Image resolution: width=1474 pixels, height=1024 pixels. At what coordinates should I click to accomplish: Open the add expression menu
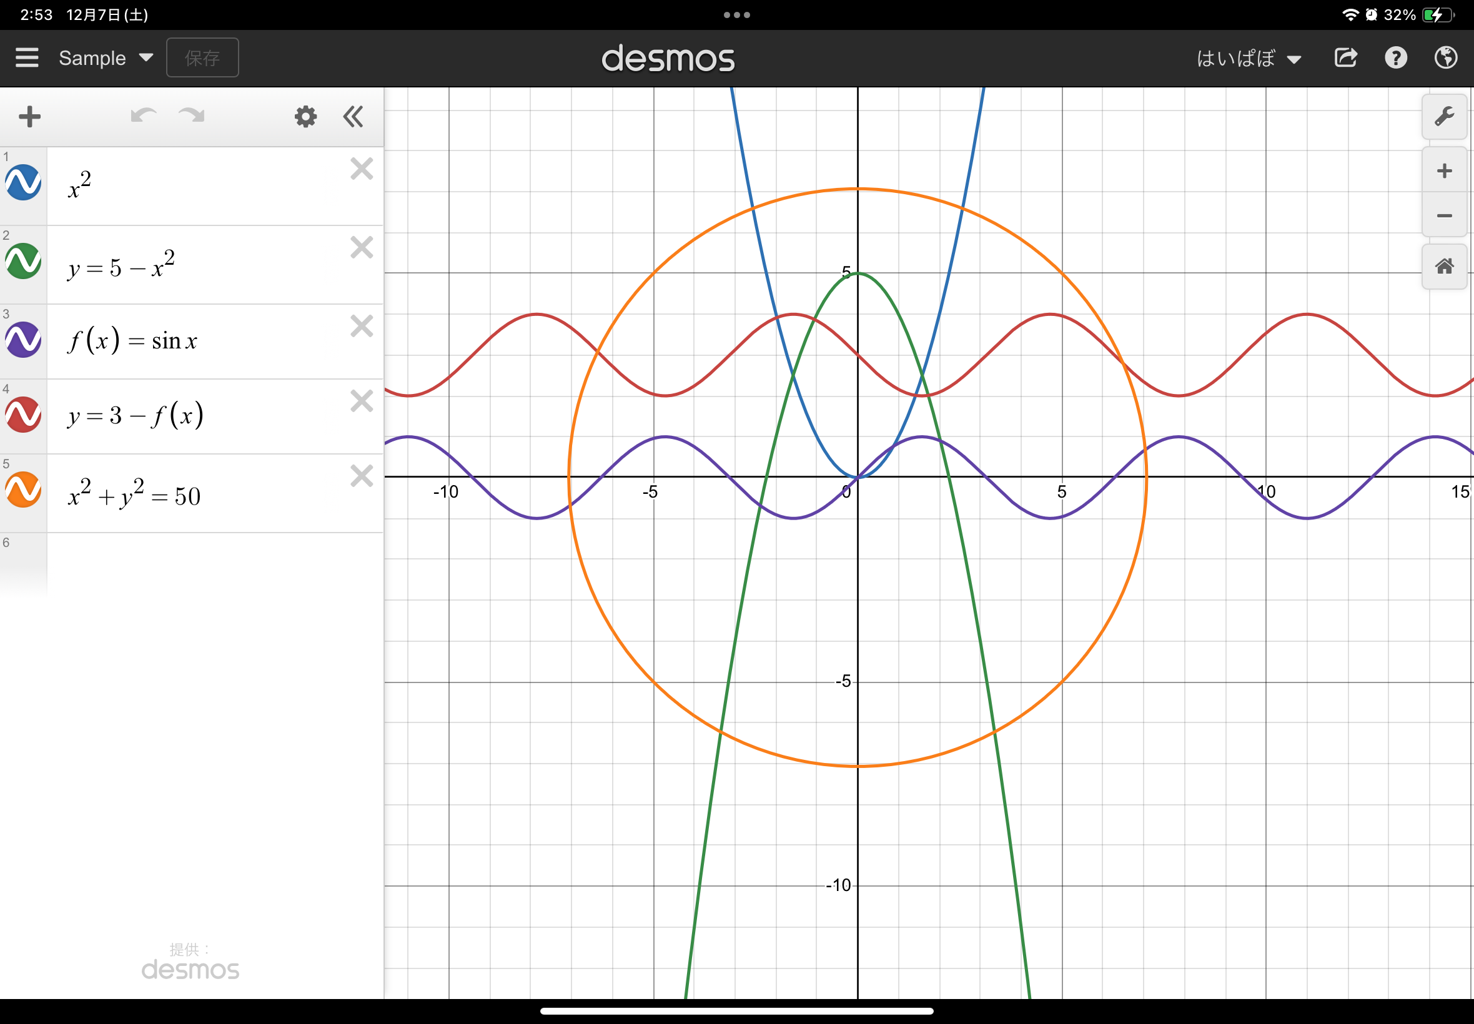pos(29,116)
